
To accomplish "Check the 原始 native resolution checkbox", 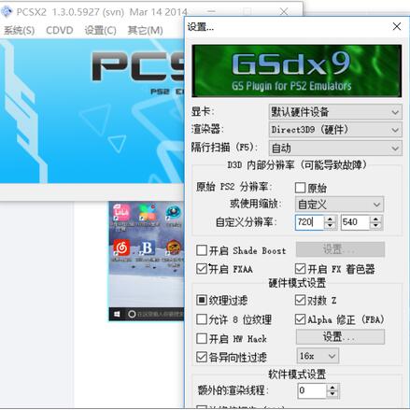I will (300, 188).
